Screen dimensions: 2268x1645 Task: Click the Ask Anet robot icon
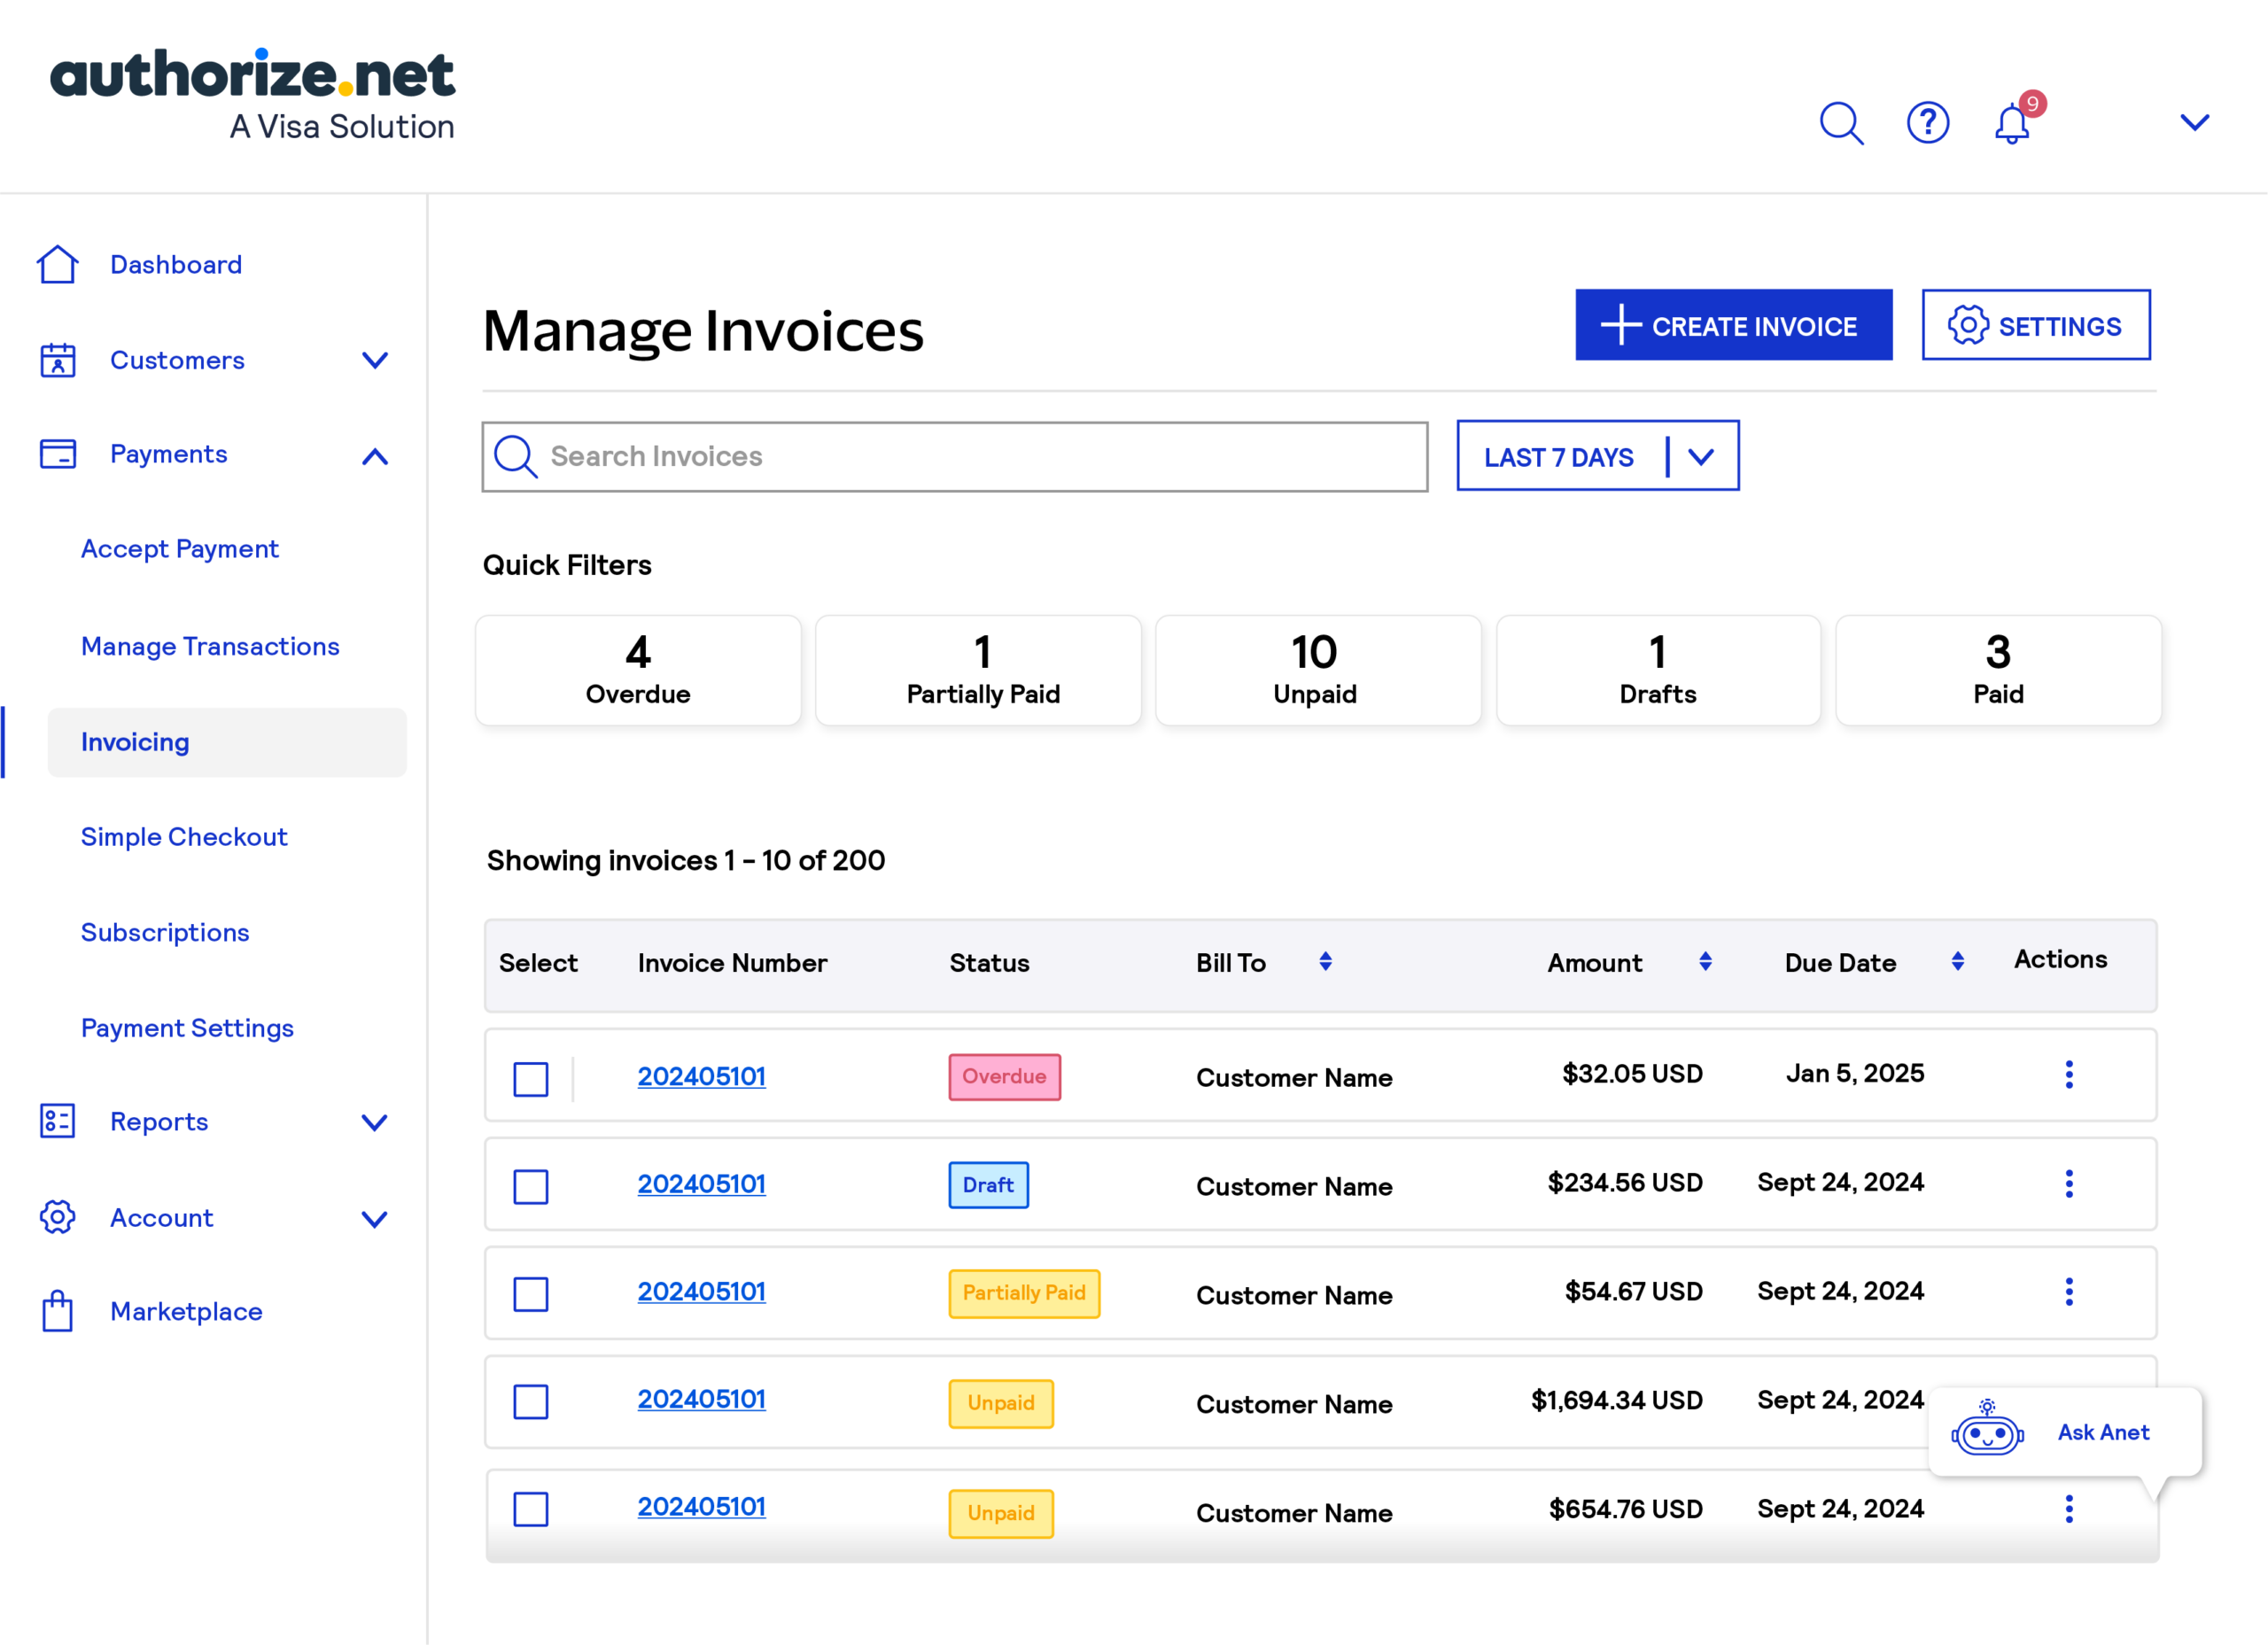pyautogui.click(x=1987, y=1429)
